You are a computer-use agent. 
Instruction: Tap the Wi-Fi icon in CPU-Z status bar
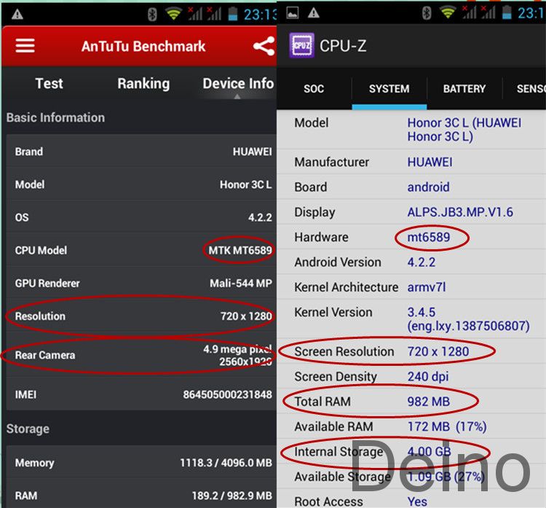(448, 13)
